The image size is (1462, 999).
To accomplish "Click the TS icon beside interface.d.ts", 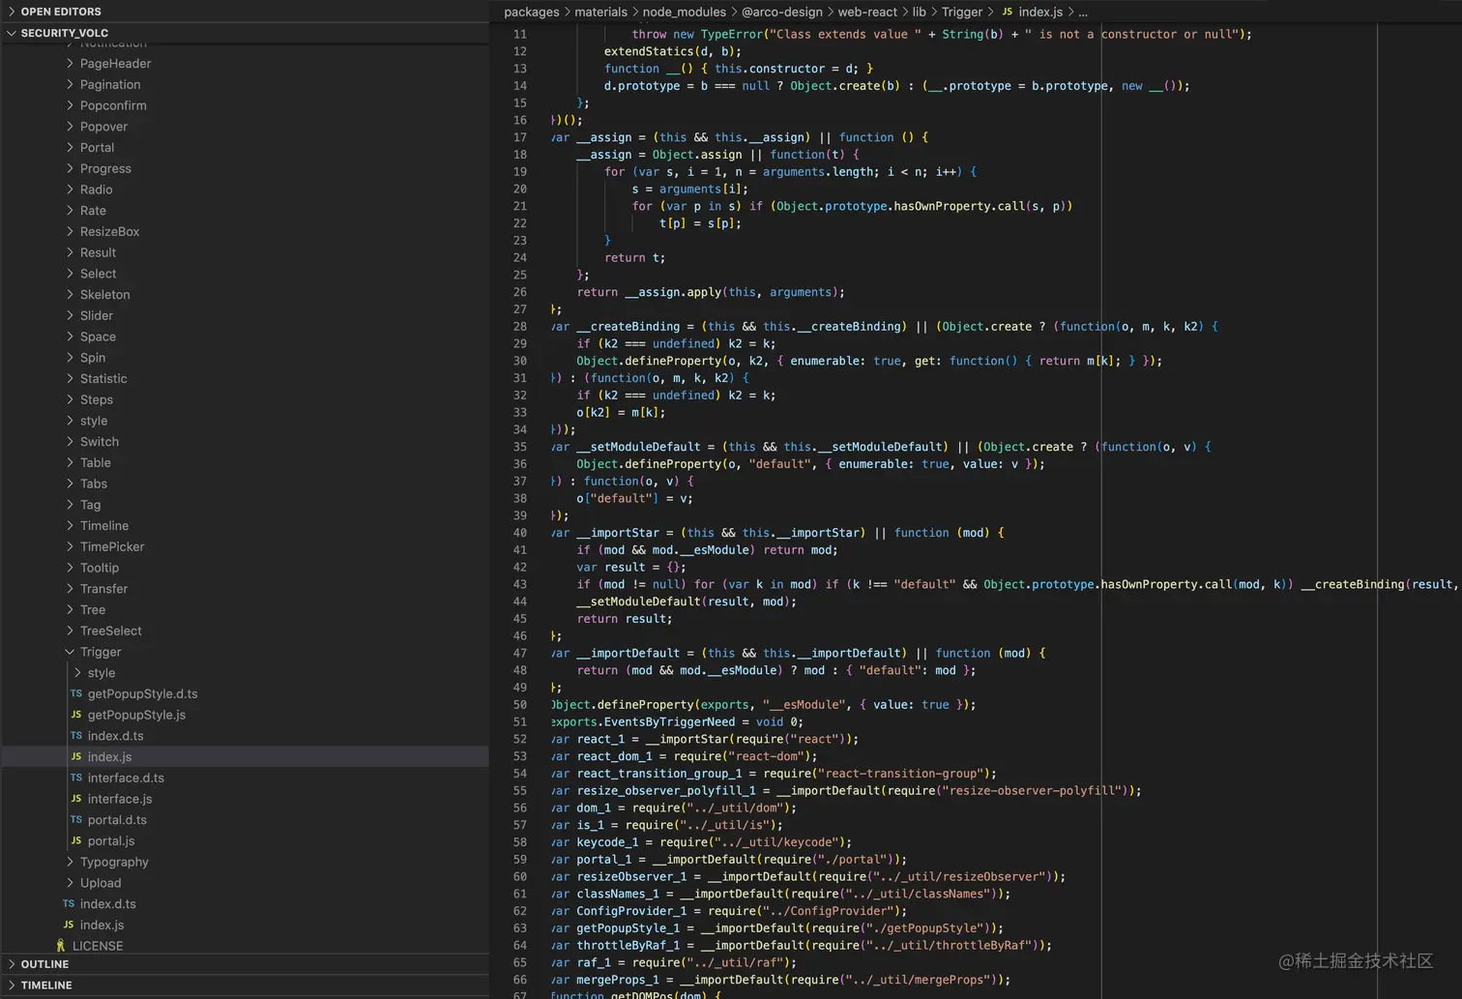I will (x=76, y=778).
